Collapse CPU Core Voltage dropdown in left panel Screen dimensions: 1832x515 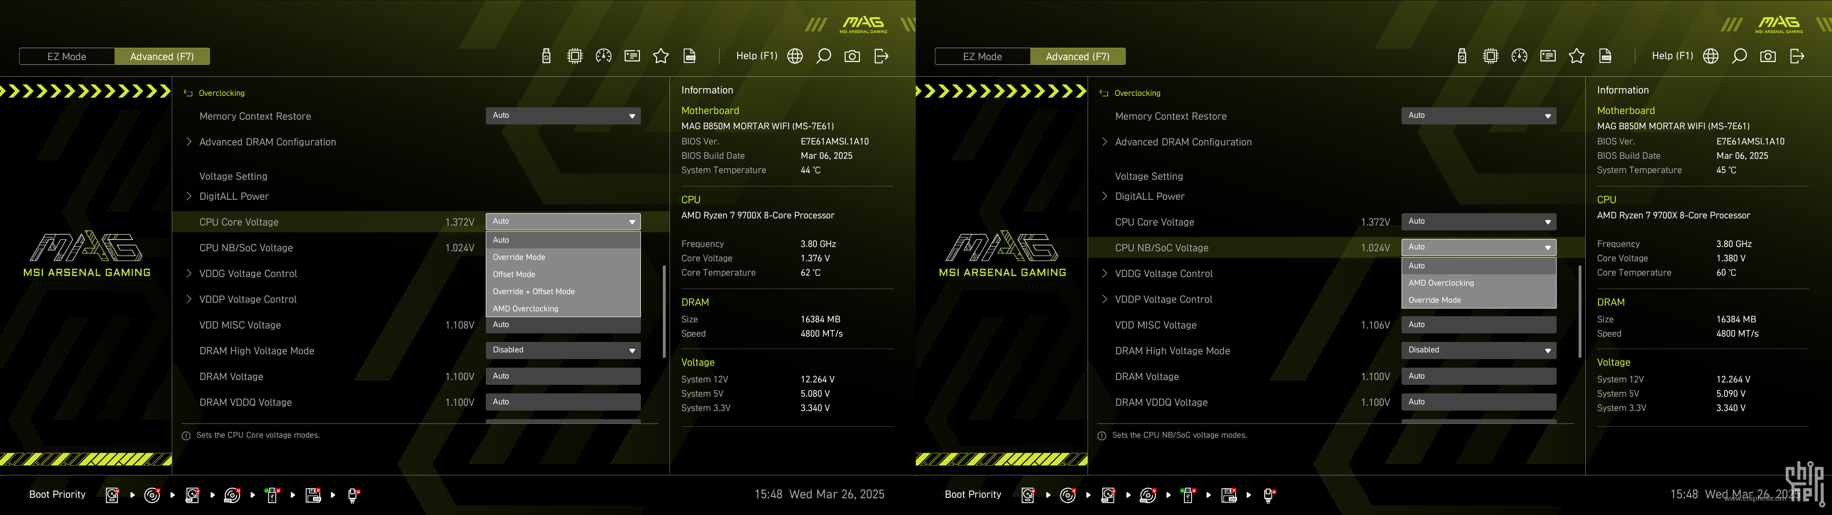coord(563,222)
